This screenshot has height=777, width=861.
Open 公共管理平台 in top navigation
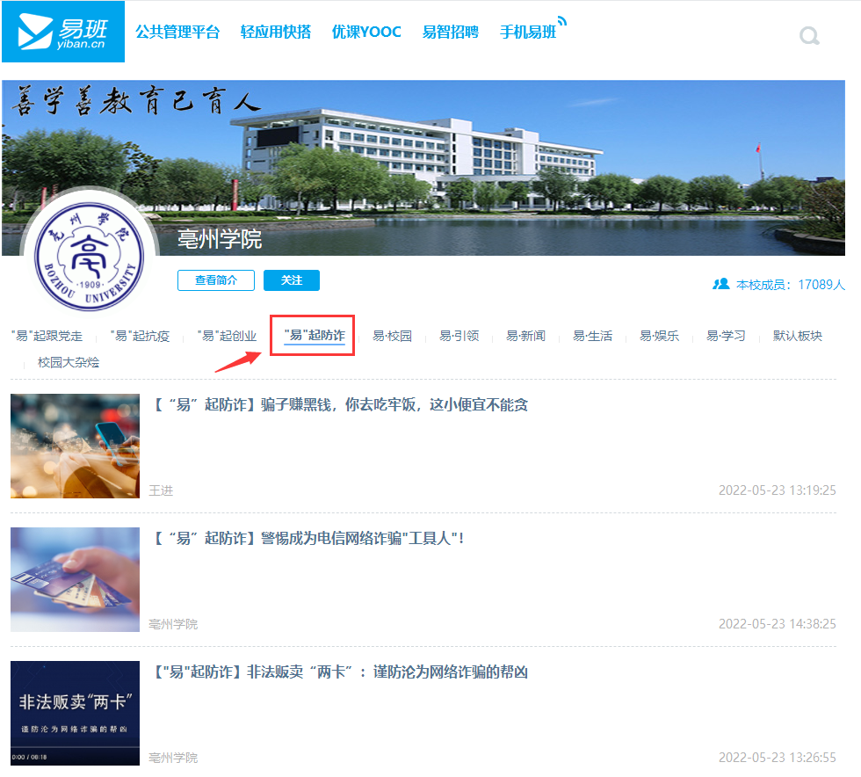click(x=177, y=32)
